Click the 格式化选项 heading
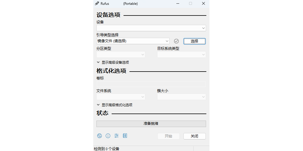Screen dimensions: 303x151 coord(111,71)
